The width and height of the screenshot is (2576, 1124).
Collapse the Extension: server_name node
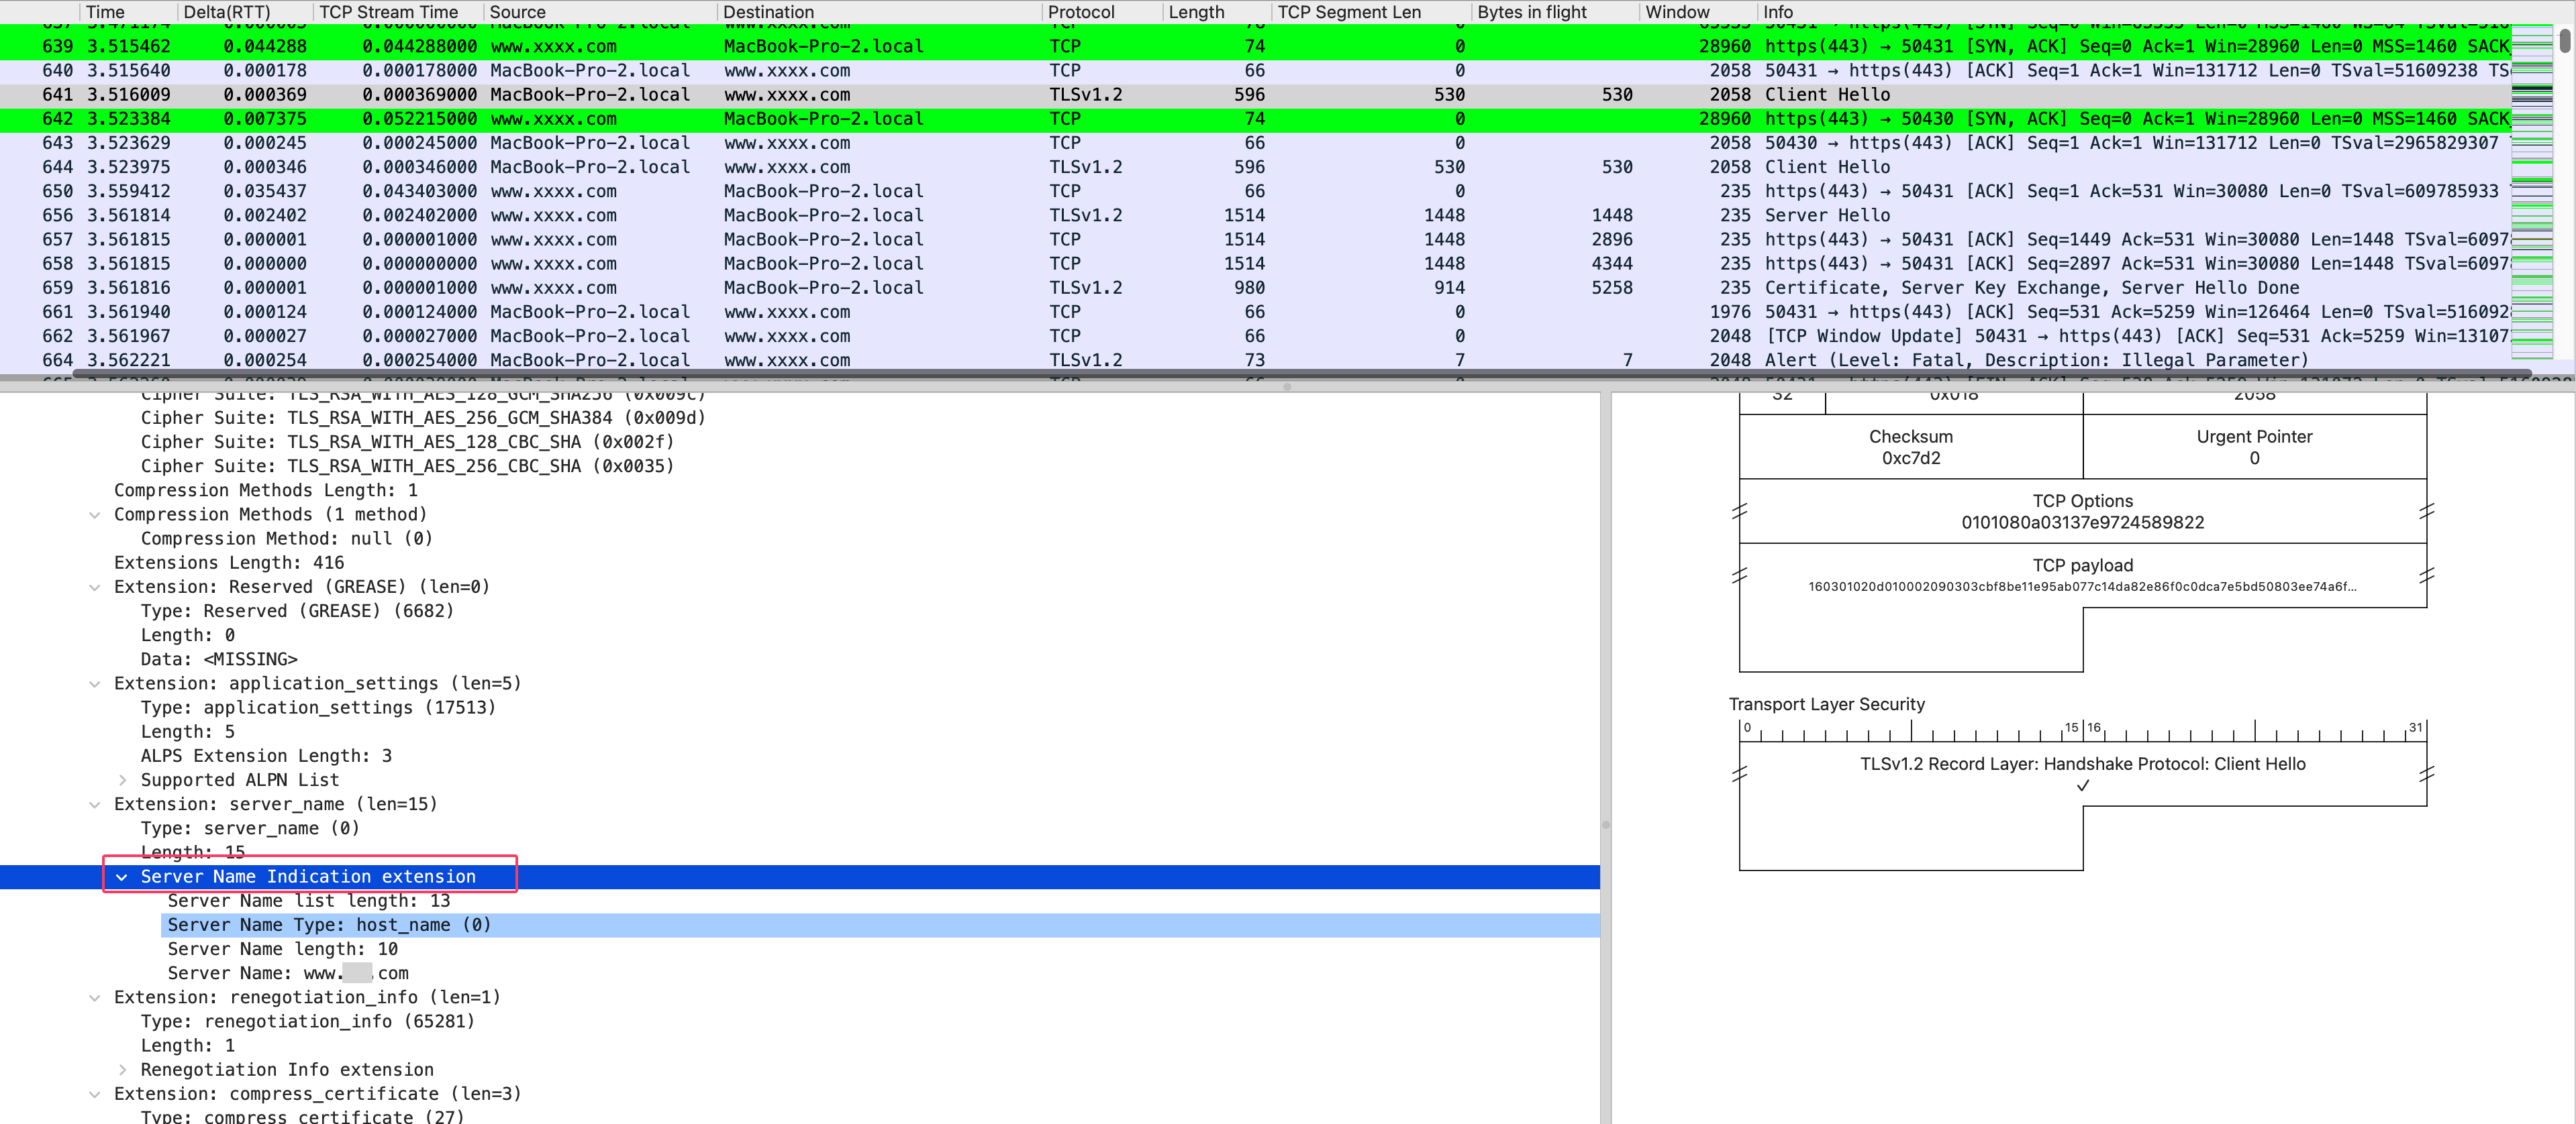95,804
